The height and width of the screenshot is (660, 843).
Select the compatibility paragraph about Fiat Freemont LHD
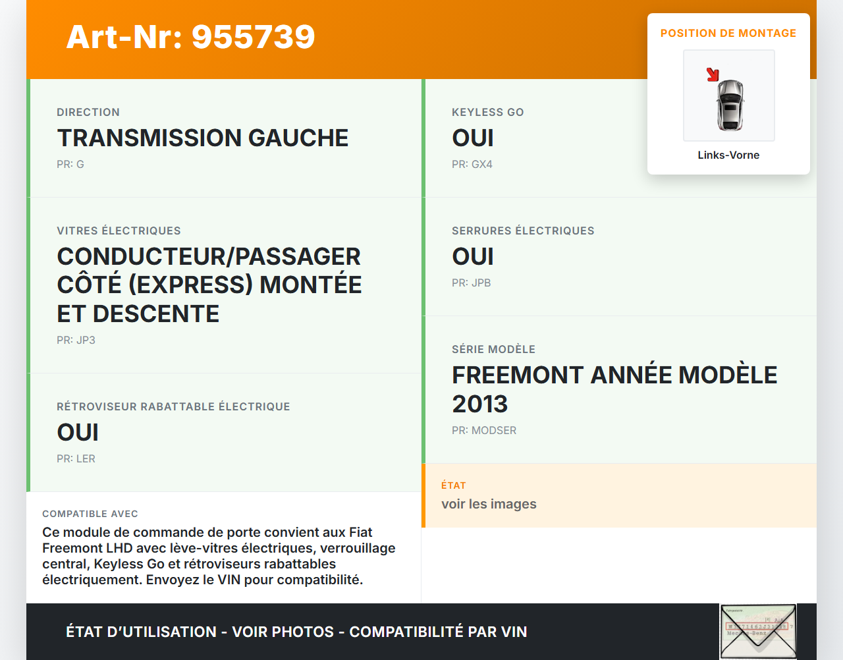pos(219,556)
